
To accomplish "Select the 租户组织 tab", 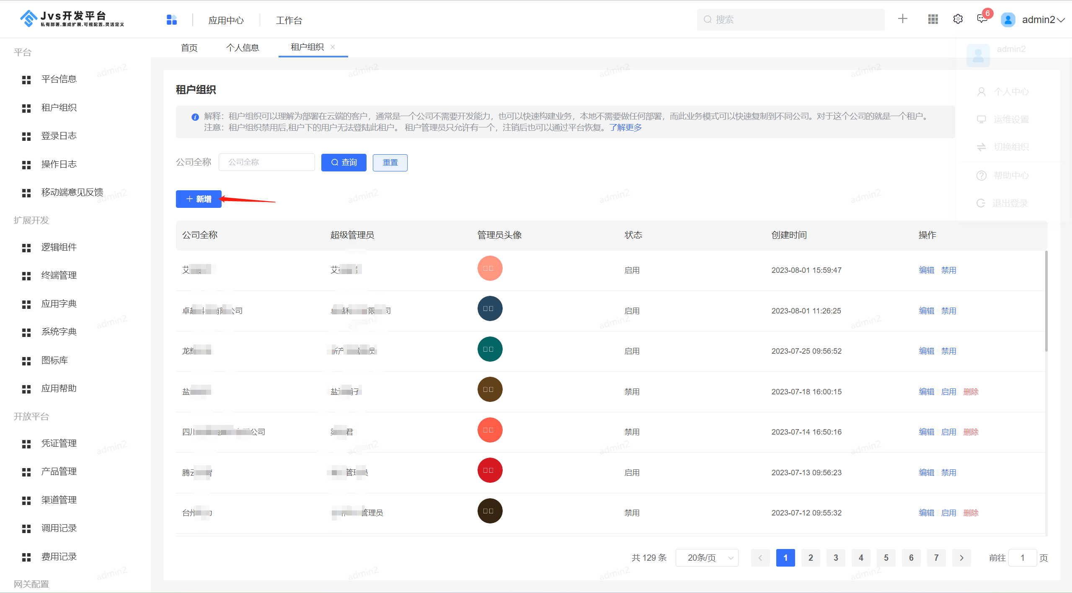I will (307, 47).
